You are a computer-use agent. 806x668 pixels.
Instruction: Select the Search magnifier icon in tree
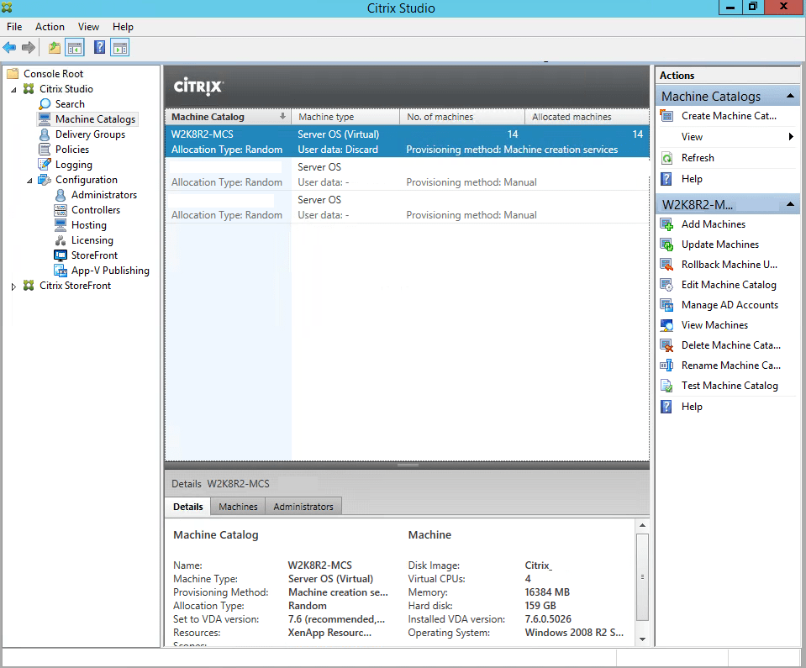click(x=45, y=104)
